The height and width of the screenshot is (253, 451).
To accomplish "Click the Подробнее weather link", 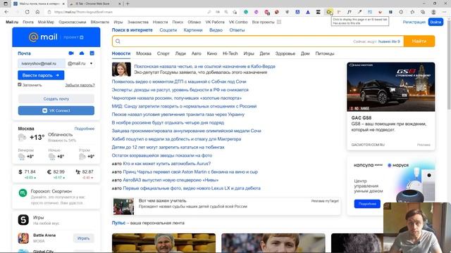I will [85, 129].
